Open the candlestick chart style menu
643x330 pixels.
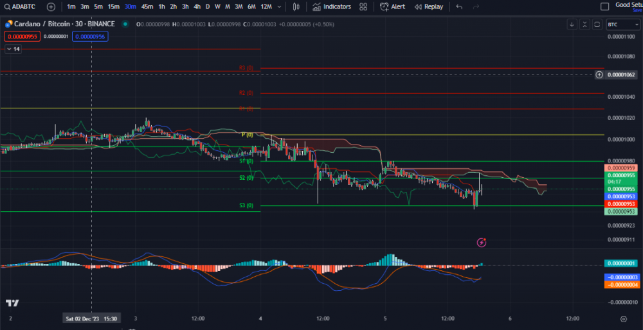coord(295,6)
